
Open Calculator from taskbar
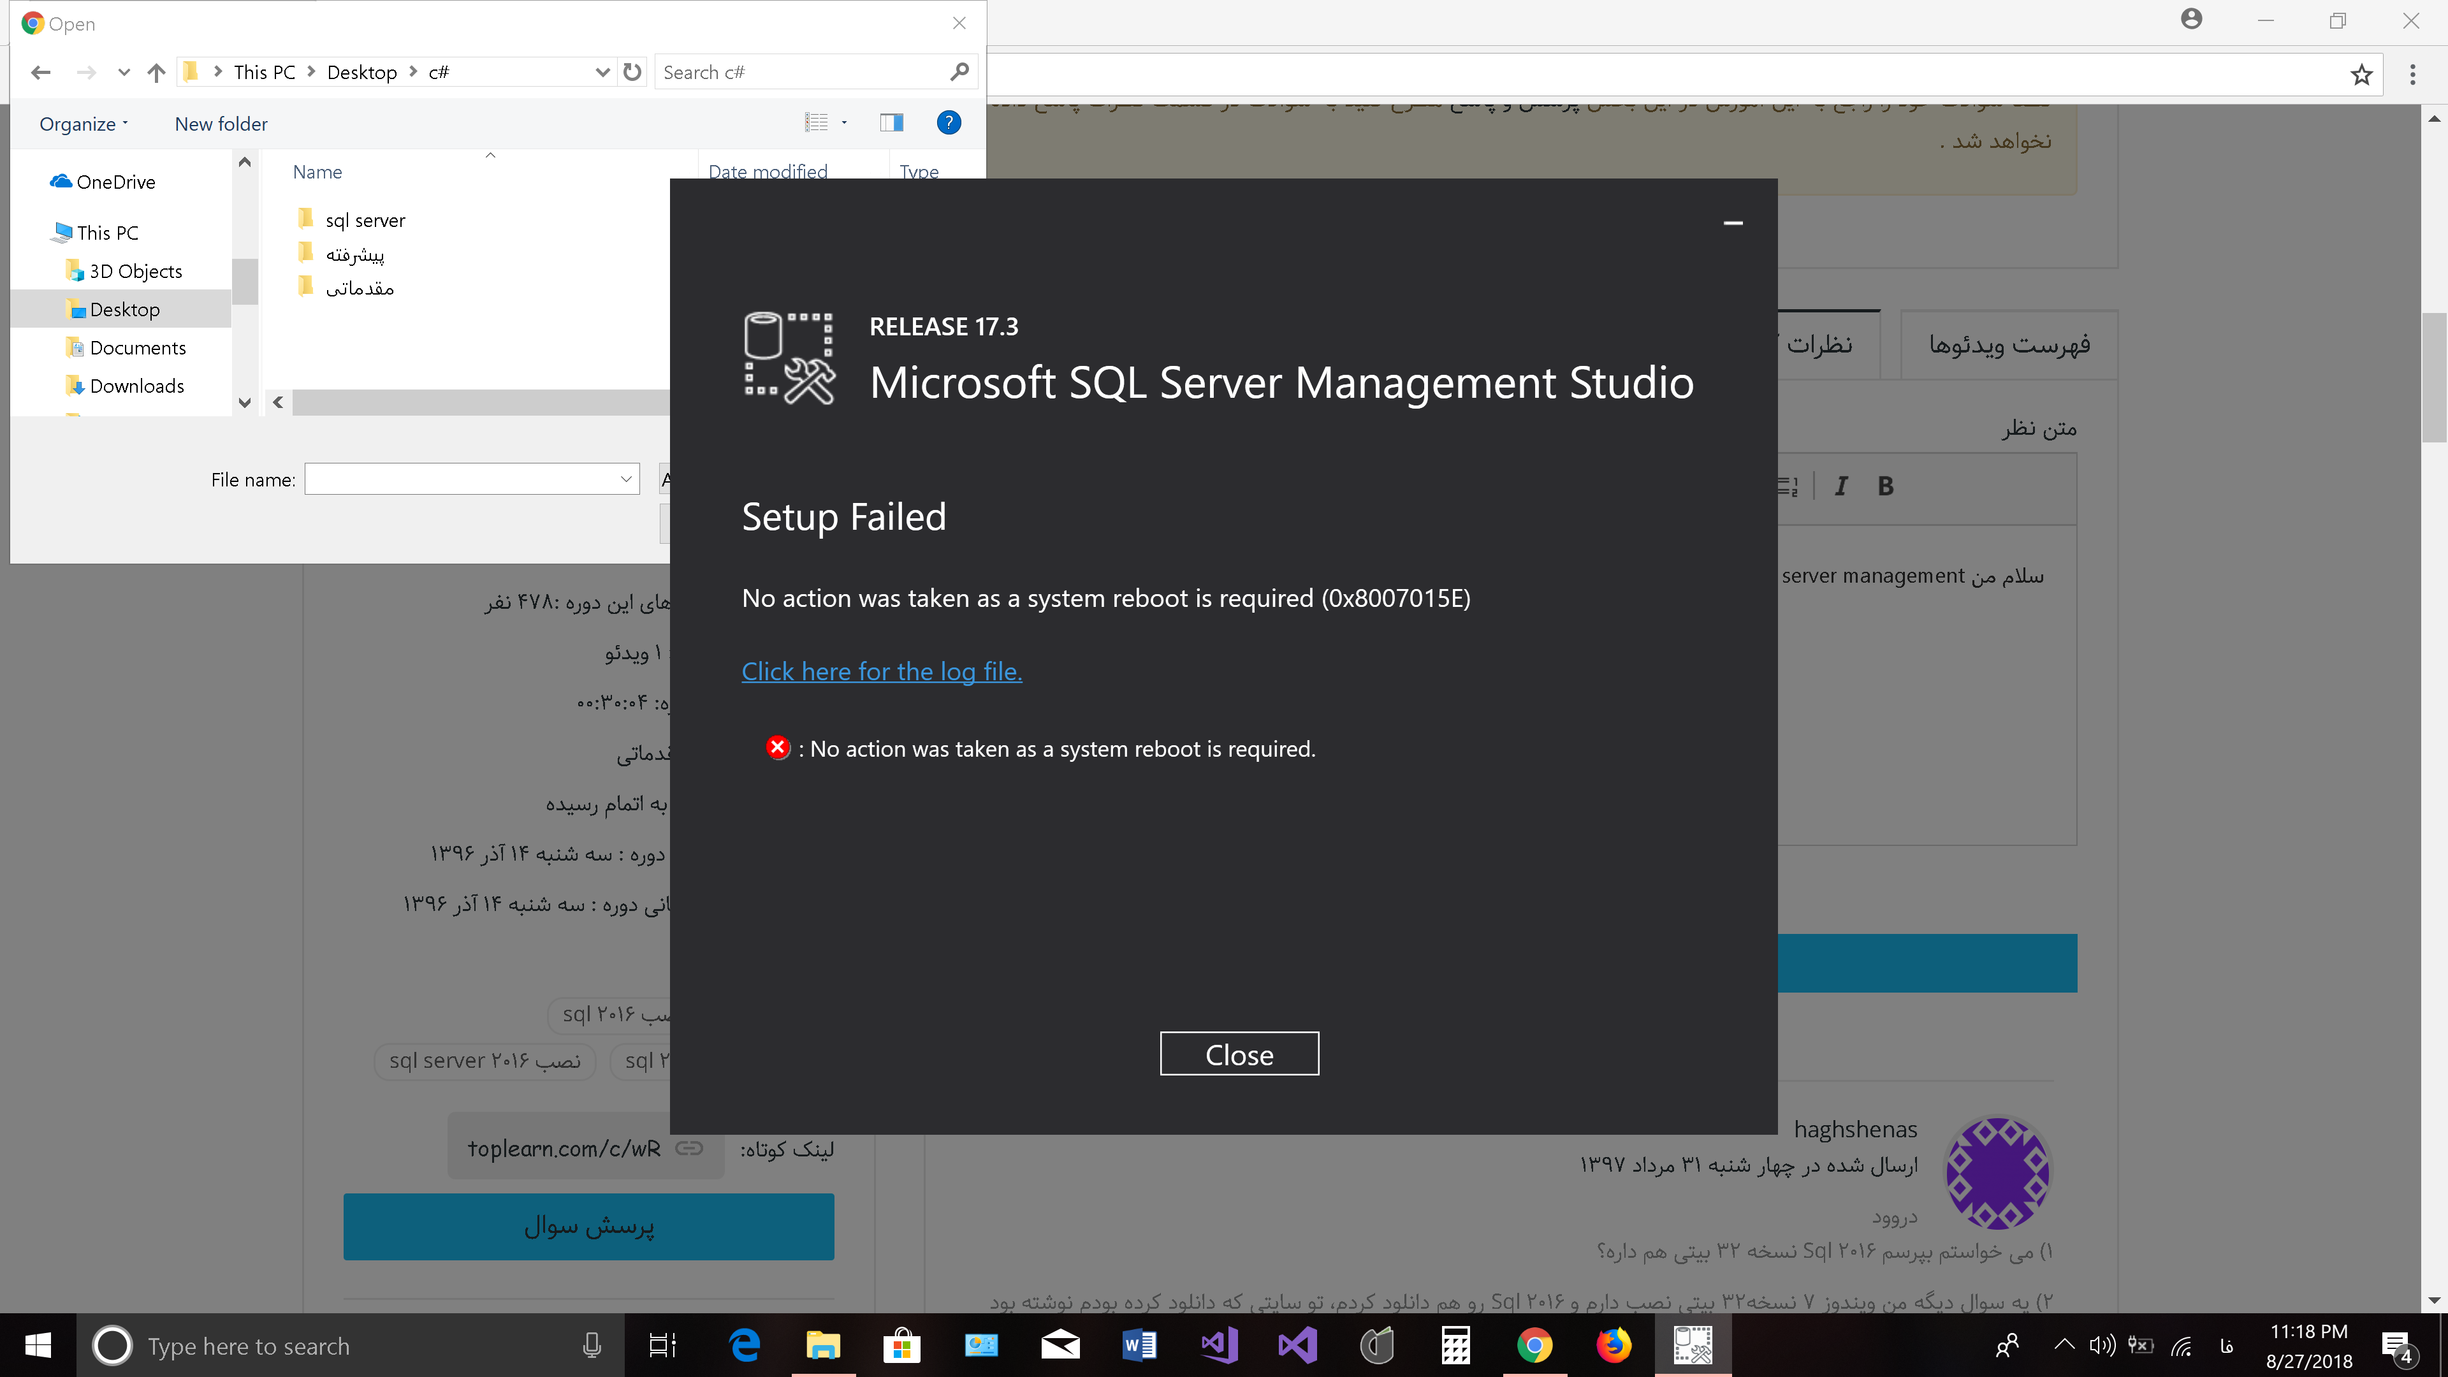pyautogui.click(x=1456, y=1346)
